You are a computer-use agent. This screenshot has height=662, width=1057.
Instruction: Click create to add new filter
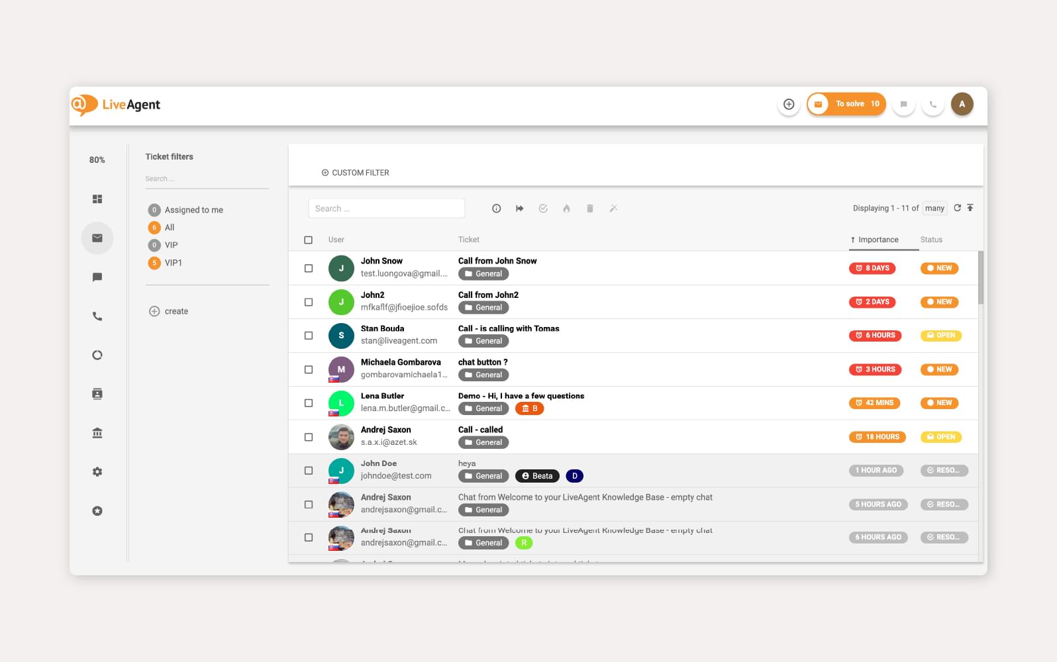169,311
